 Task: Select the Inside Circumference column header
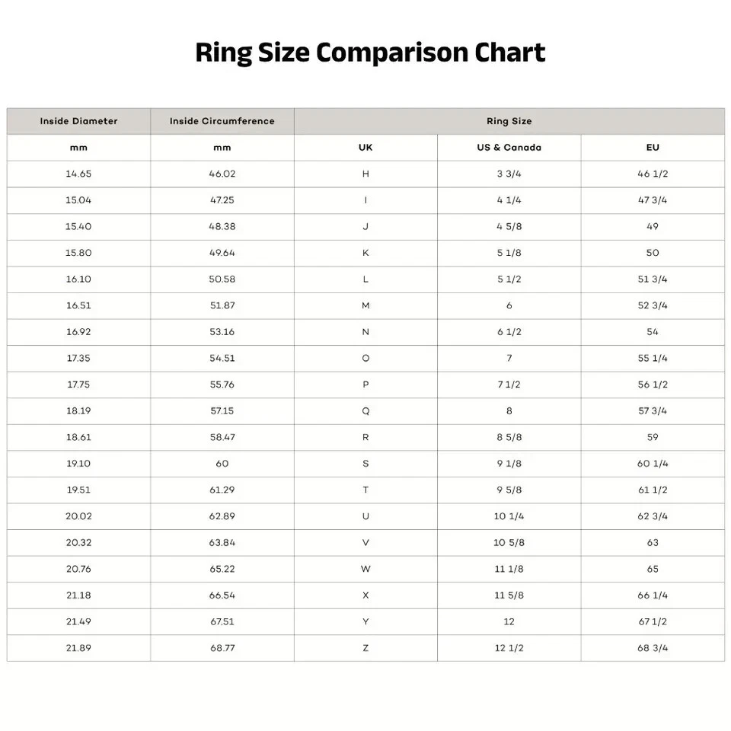point(222,121)
